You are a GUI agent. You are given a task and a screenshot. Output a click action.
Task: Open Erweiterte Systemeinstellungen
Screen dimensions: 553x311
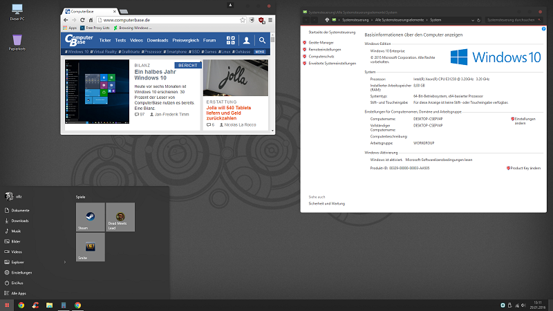coord(332,64)
